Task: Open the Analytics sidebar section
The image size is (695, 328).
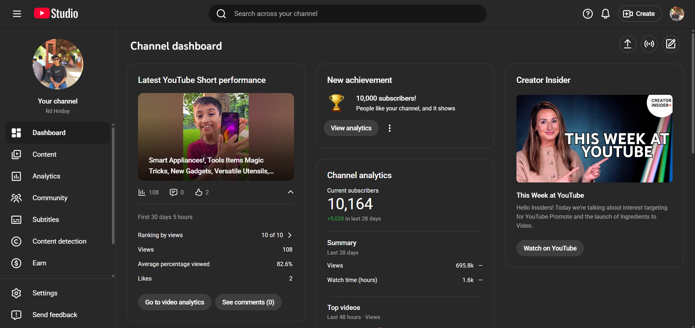Action: pyautogui.click(x=46, y=176)
